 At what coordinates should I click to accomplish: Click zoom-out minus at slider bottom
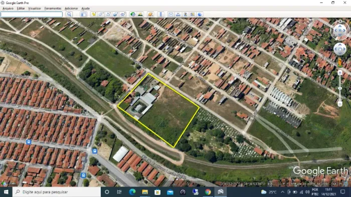(340, 103)
